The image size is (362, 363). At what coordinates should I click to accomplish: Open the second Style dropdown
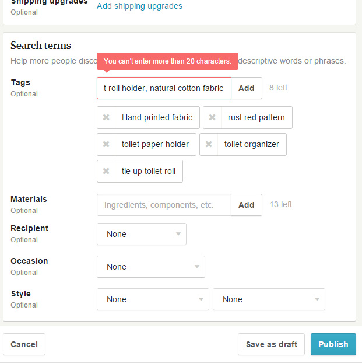coord(269,299)
